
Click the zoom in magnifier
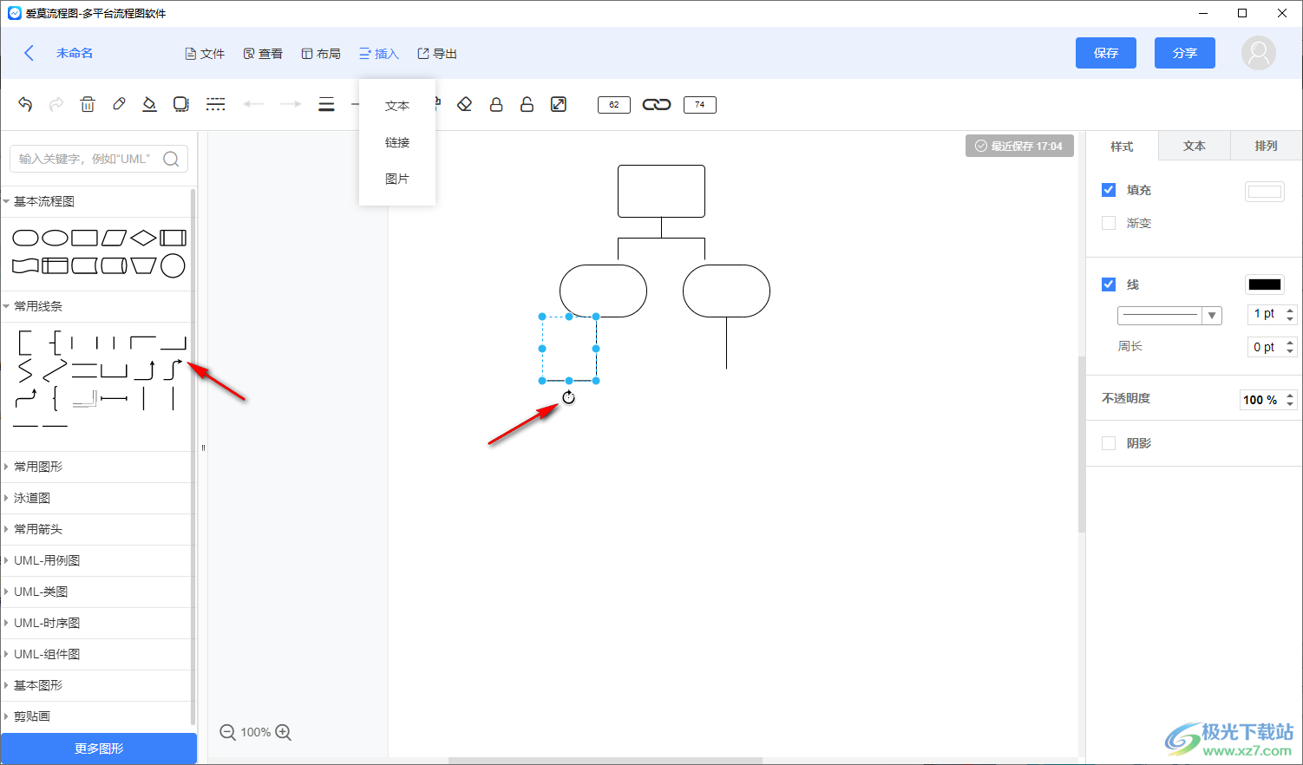click(283, 733)
